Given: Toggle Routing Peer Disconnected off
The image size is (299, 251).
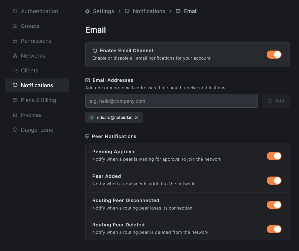Looking at the screenshot, I should pos(274,205).
